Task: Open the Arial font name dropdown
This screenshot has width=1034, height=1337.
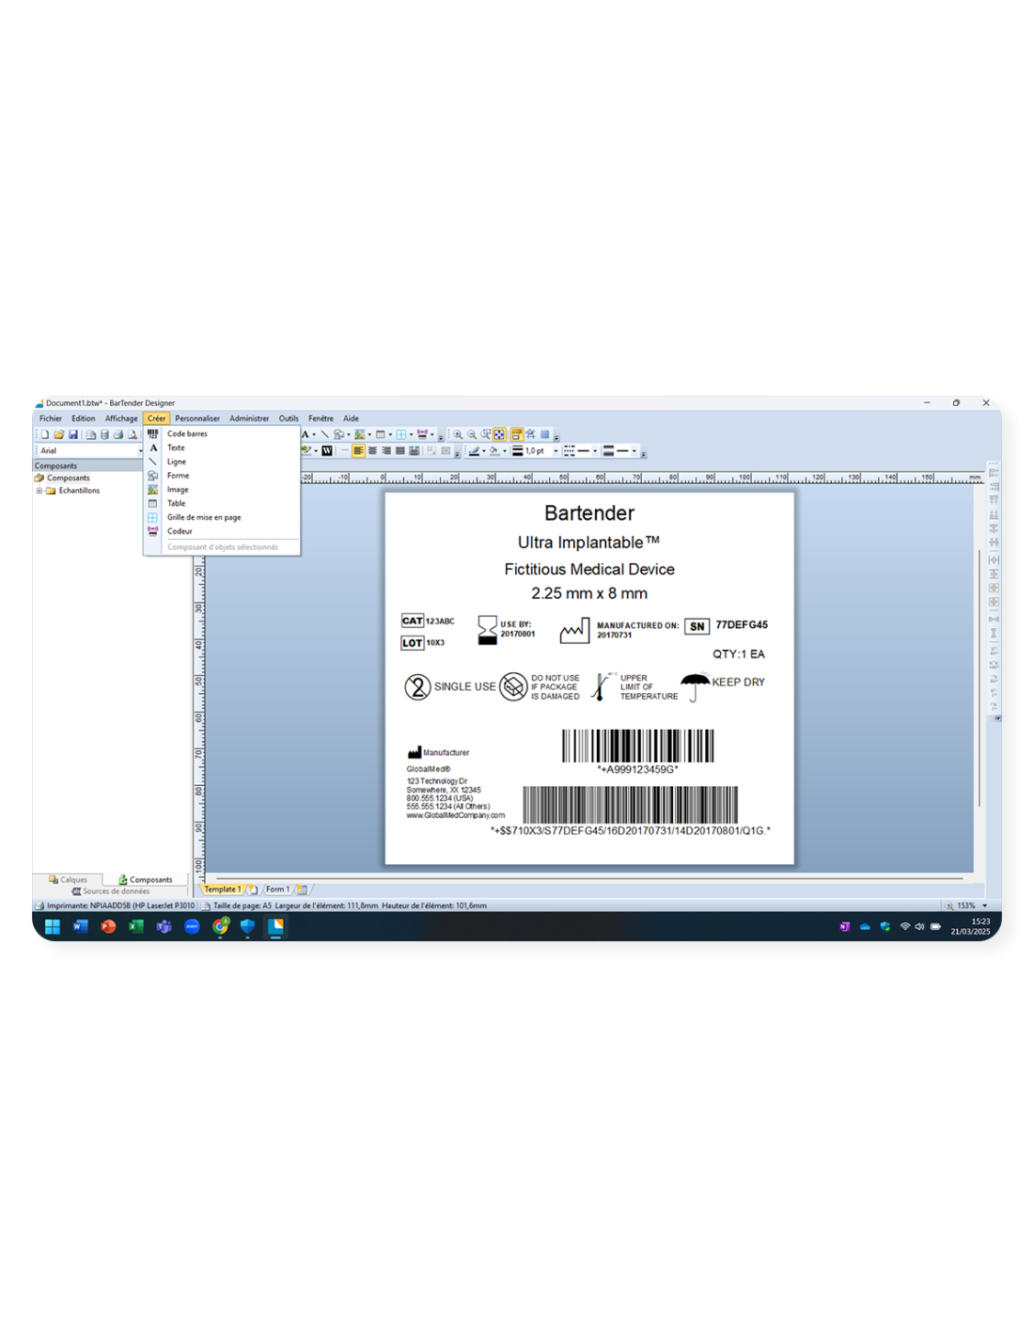Action: 140,451
